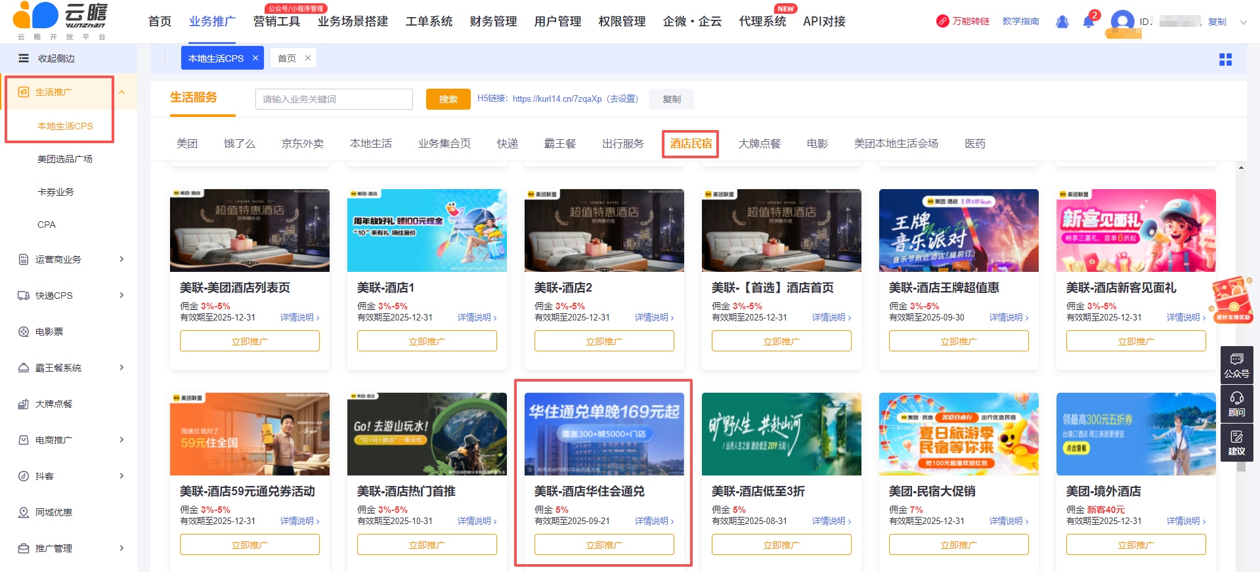Click the red envelope reward icon

(x=1232, y=299)
